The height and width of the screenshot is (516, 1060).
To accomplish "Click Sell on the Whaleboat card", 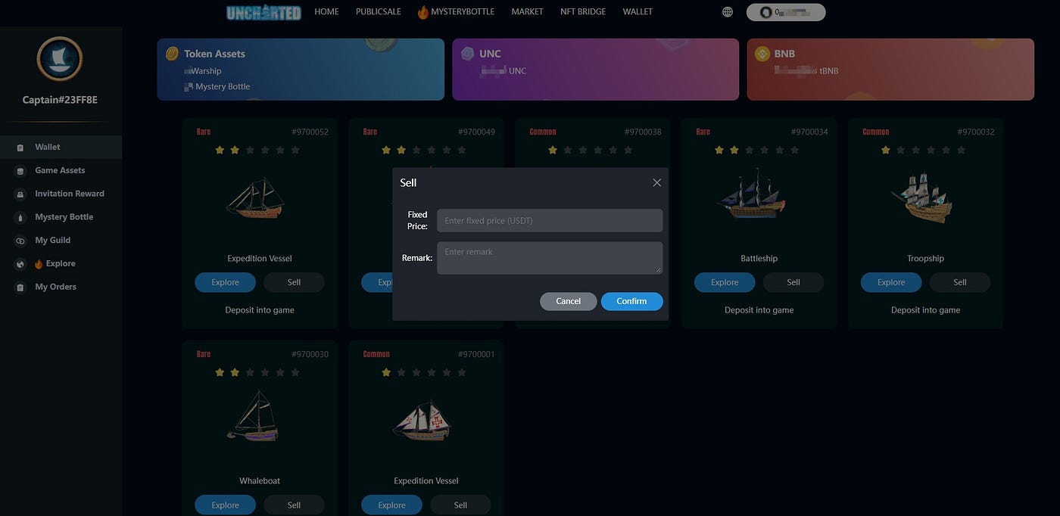I will click(x=294, y=505).
